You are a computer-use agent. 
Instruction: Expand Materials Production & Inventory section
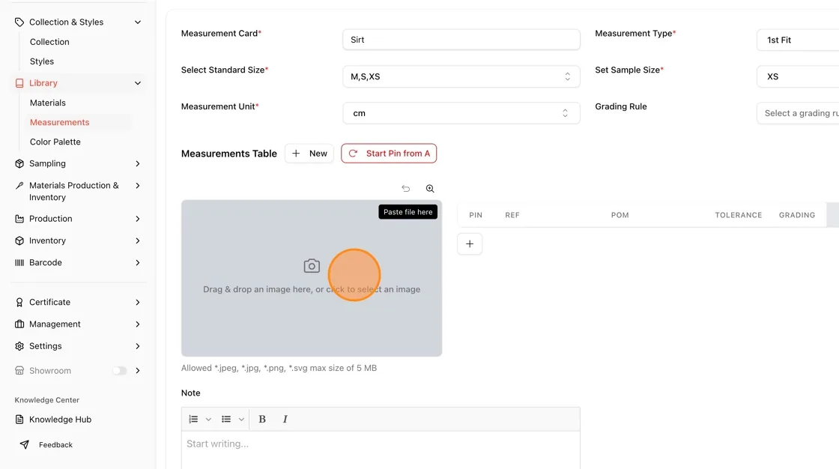pyautogui.click(x=138, y=185)
